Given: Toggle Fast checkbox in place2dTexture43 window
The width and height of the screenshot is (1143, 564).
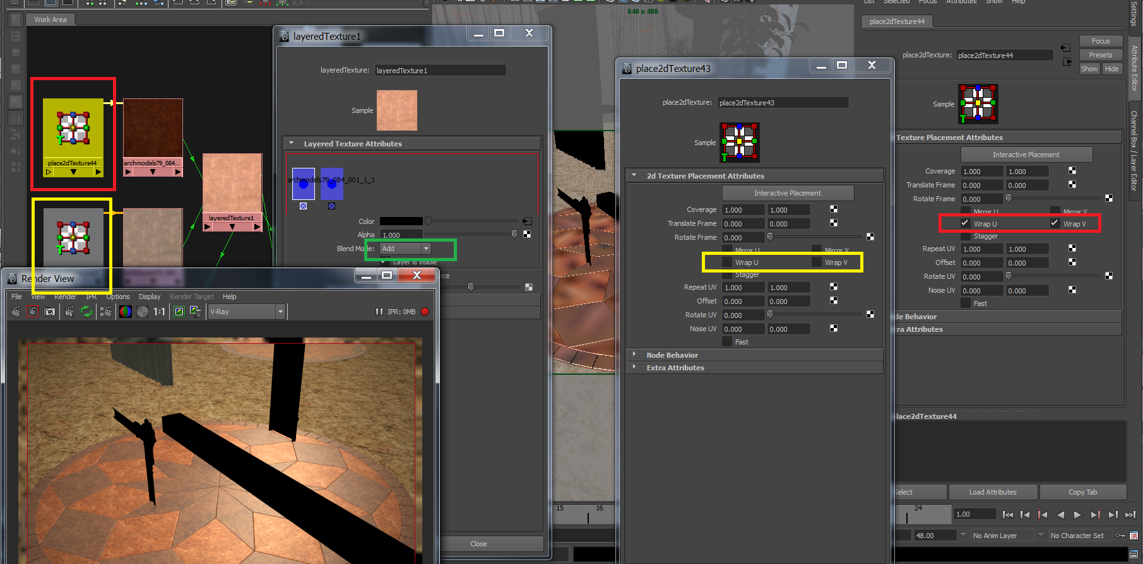Looking at the screenshot, I should pos(727,341).
